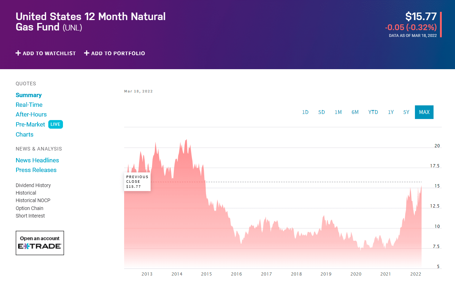455x291 pixels.
Task: Add UNL to watchlist
Action: coord(46,53)
